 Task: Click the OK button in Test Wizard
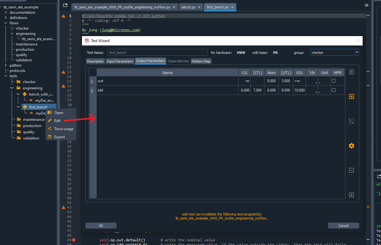(x=101, y=226)
